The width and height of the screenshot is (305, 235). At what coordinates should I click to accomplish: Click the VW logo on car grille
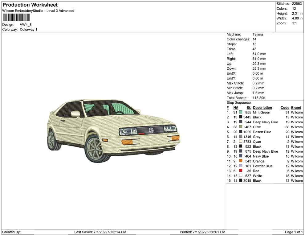pyautogui.click(x=151, y=130)
